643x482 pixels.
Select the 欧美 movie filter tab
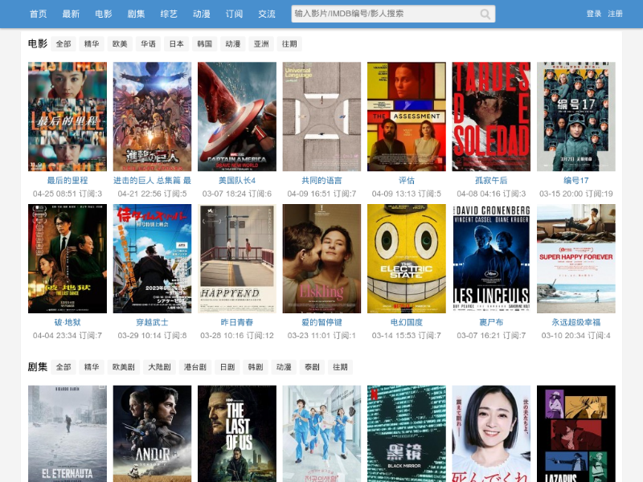[x=120, y=44]
